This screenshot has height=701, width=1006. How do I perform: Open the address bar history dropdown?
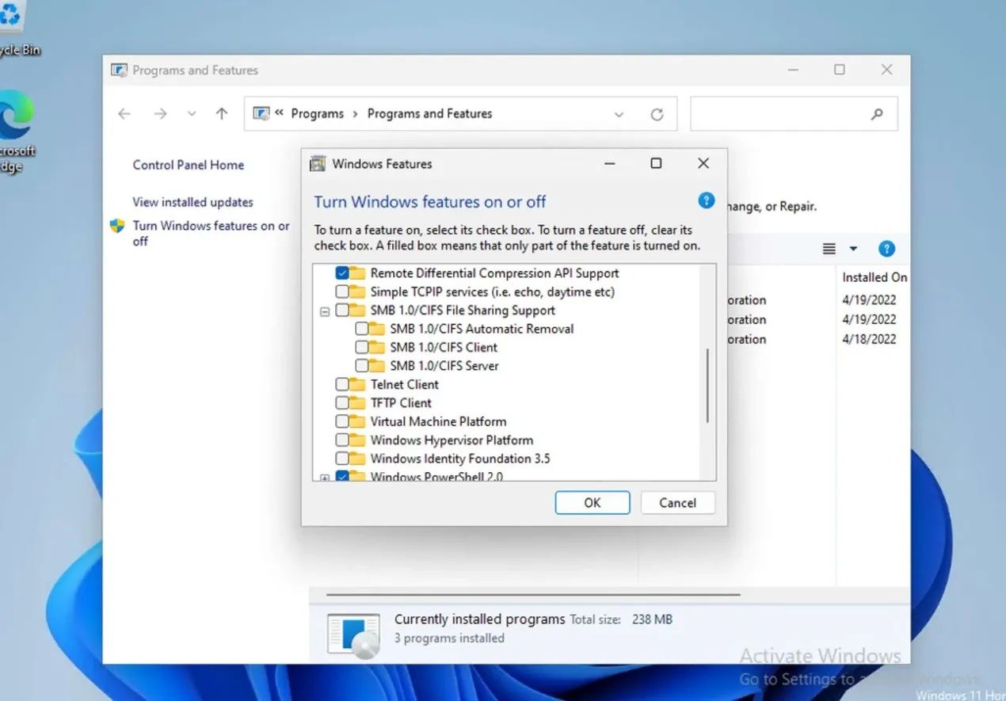click(619, 115)
